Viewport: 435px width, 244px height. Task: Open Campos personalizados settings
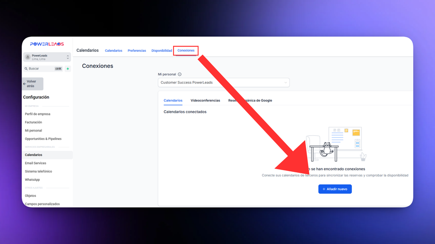[x=42, y=204]
